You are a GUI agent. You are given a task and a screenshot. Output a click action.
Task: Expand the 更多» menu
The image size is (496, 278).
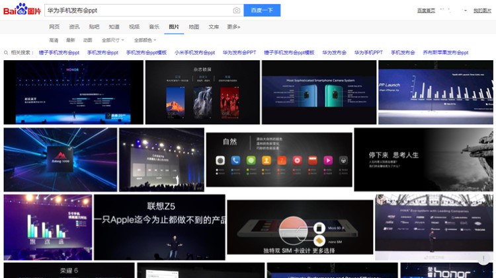click(233, 27)
